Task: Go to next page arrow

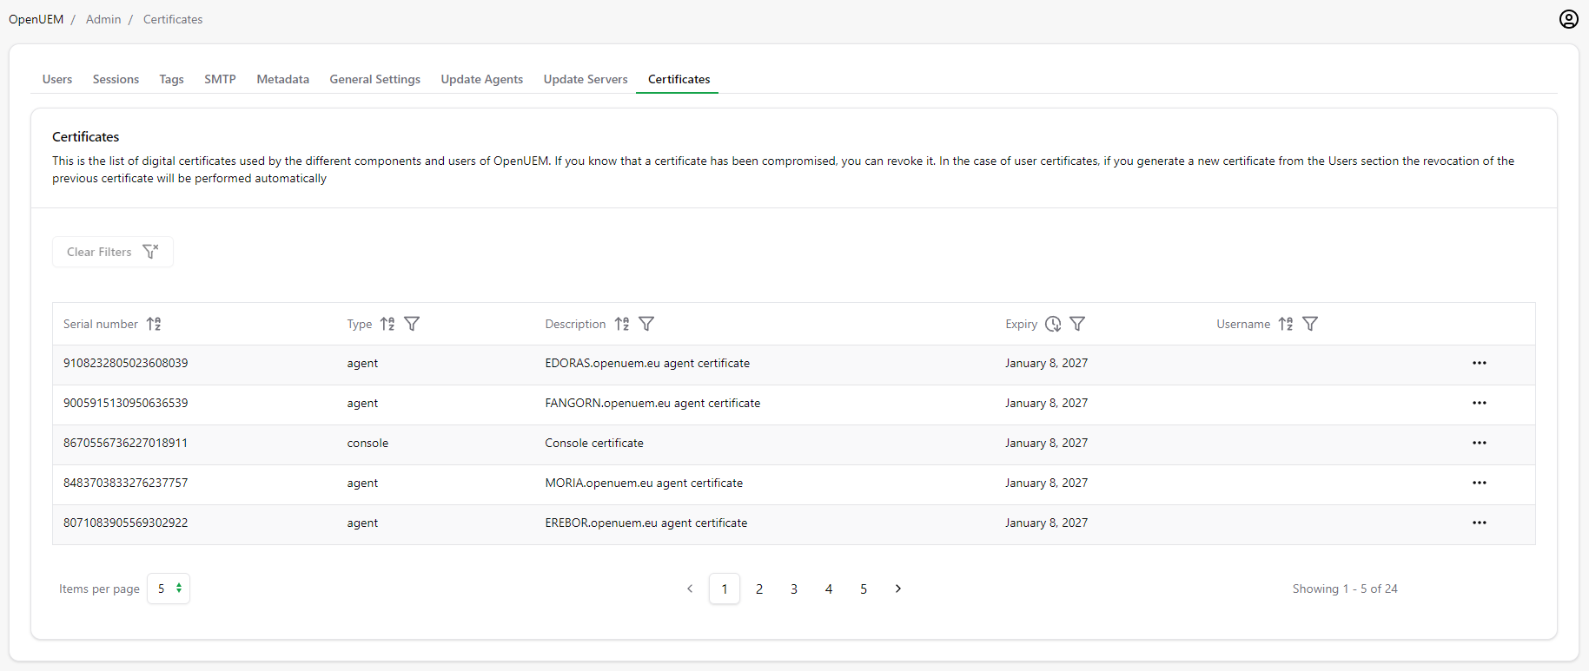Action: point(898,589)
